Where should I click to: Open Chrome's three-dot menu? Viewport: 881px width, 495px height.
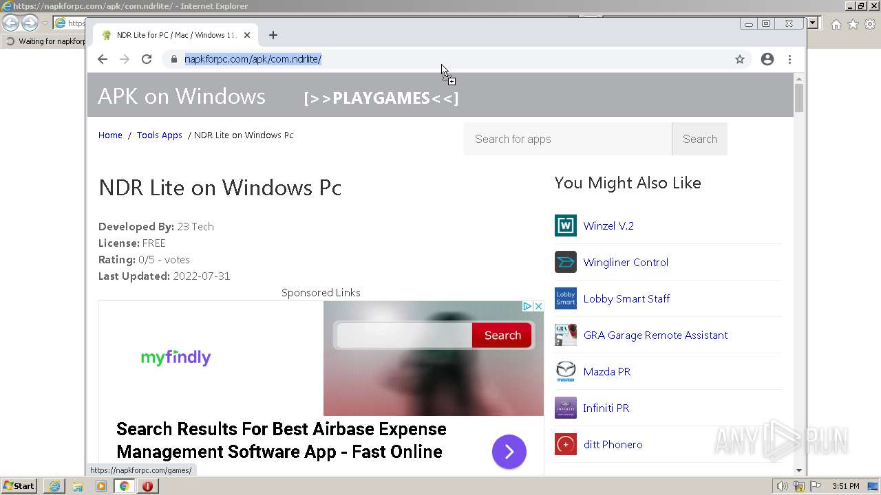click(790, 59)
